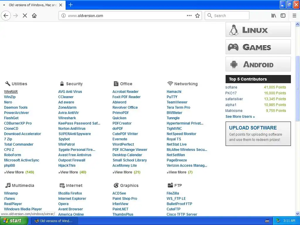Go back with the browser back arrow
The height and width of the screenshot is (225, 300).
pos(6,16)
